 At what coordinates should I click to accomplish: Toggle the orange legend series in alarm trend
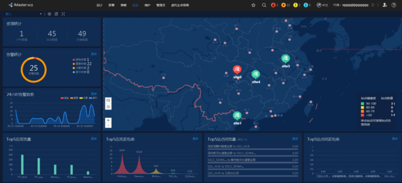click(x=71, y=98)
